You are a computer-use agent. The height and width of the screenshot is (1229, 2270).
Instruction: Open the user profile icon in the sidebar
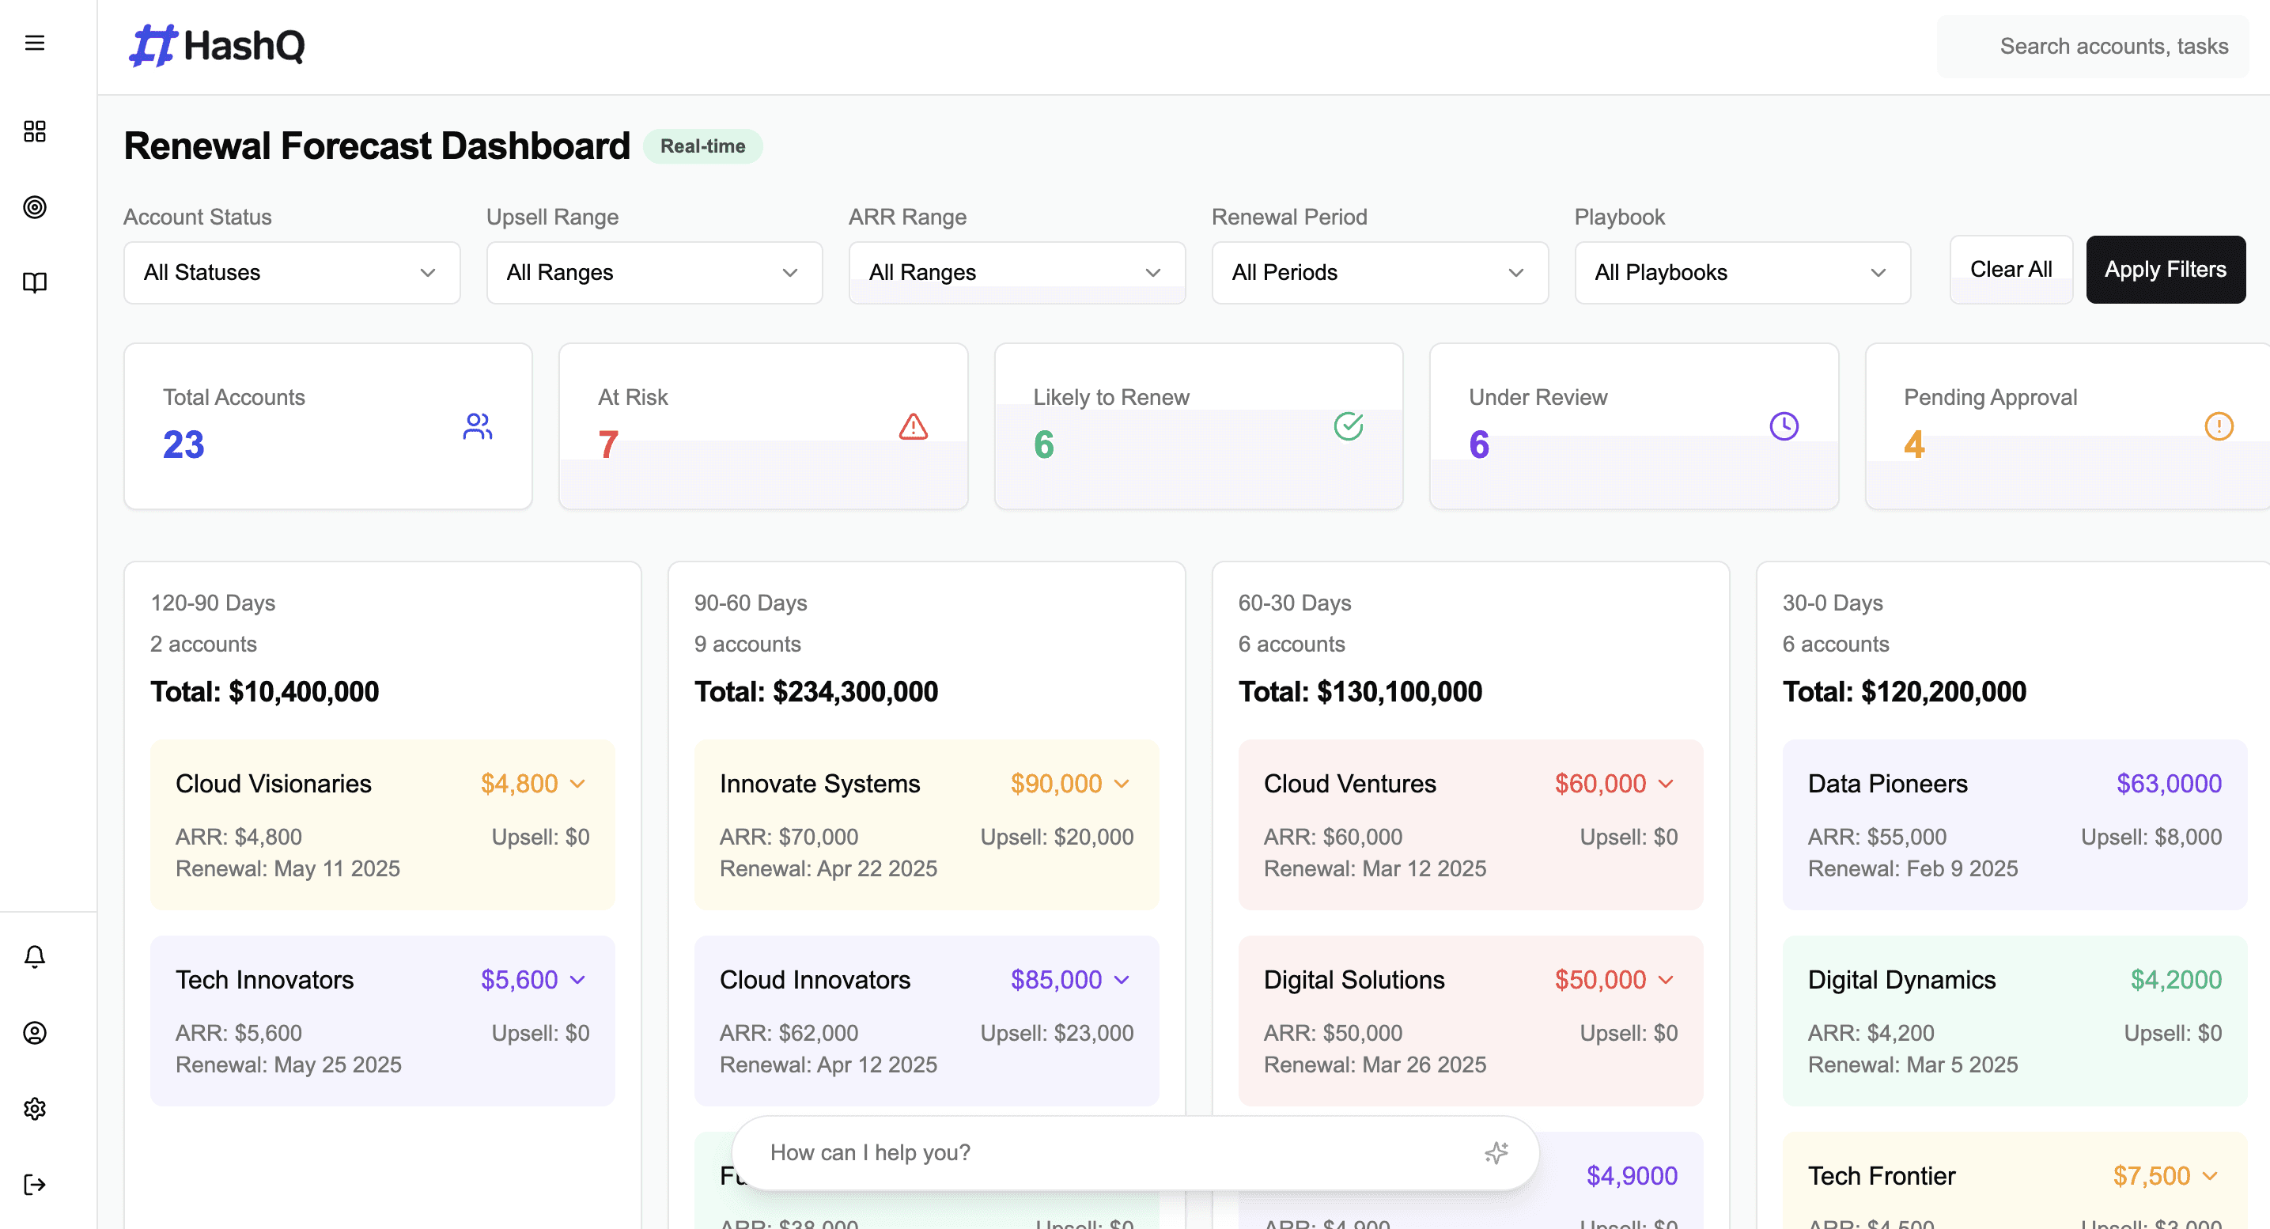(x=34, y=1033)
